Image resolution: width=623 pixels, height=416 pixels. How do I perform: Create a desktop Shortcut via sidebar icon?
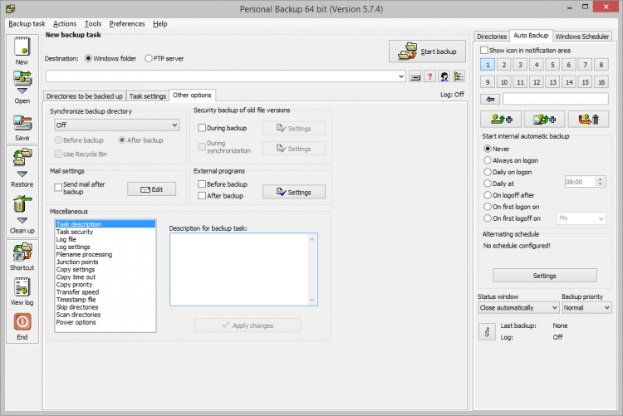22,252
